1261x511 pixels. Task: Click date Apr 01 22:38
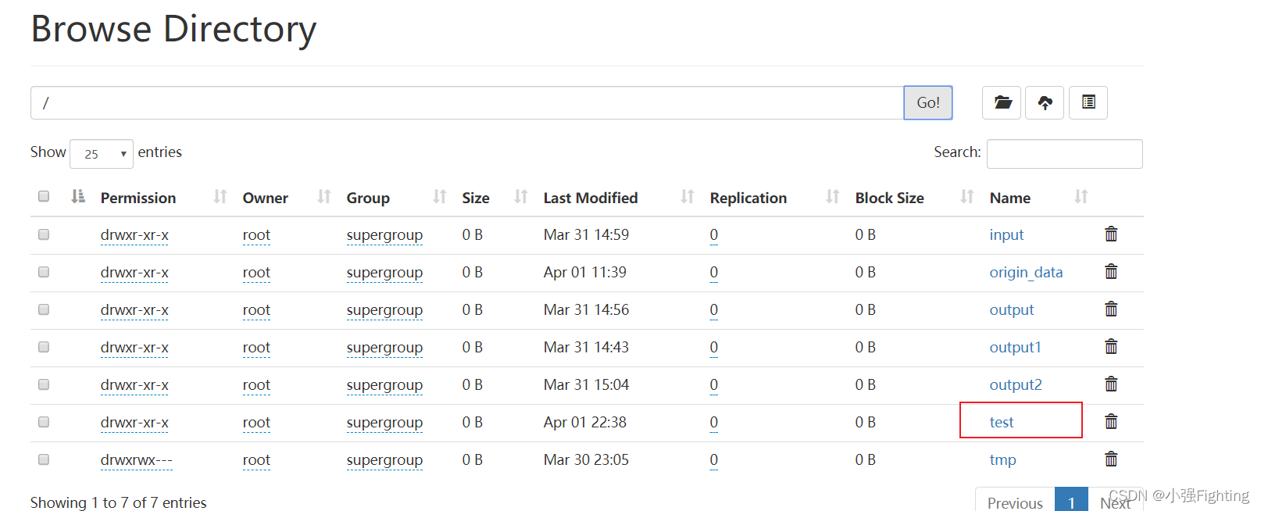585,422
